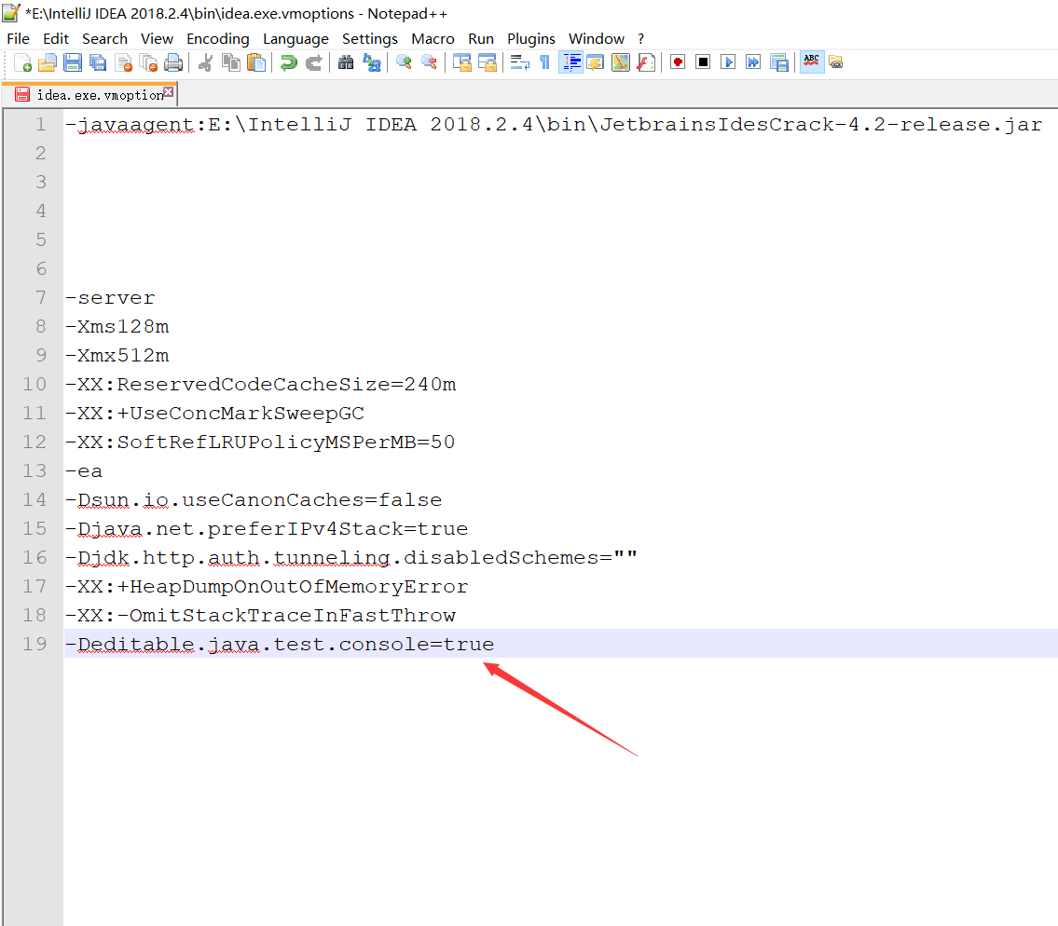Open the Function List icon
The image size is (1058, 926).
point(646,62)
